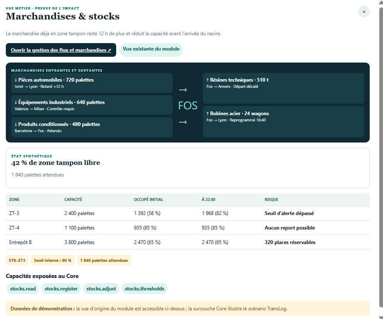Click 320 places réservables risk text
This screenshot has height=319, width=383.
[290, 242]
